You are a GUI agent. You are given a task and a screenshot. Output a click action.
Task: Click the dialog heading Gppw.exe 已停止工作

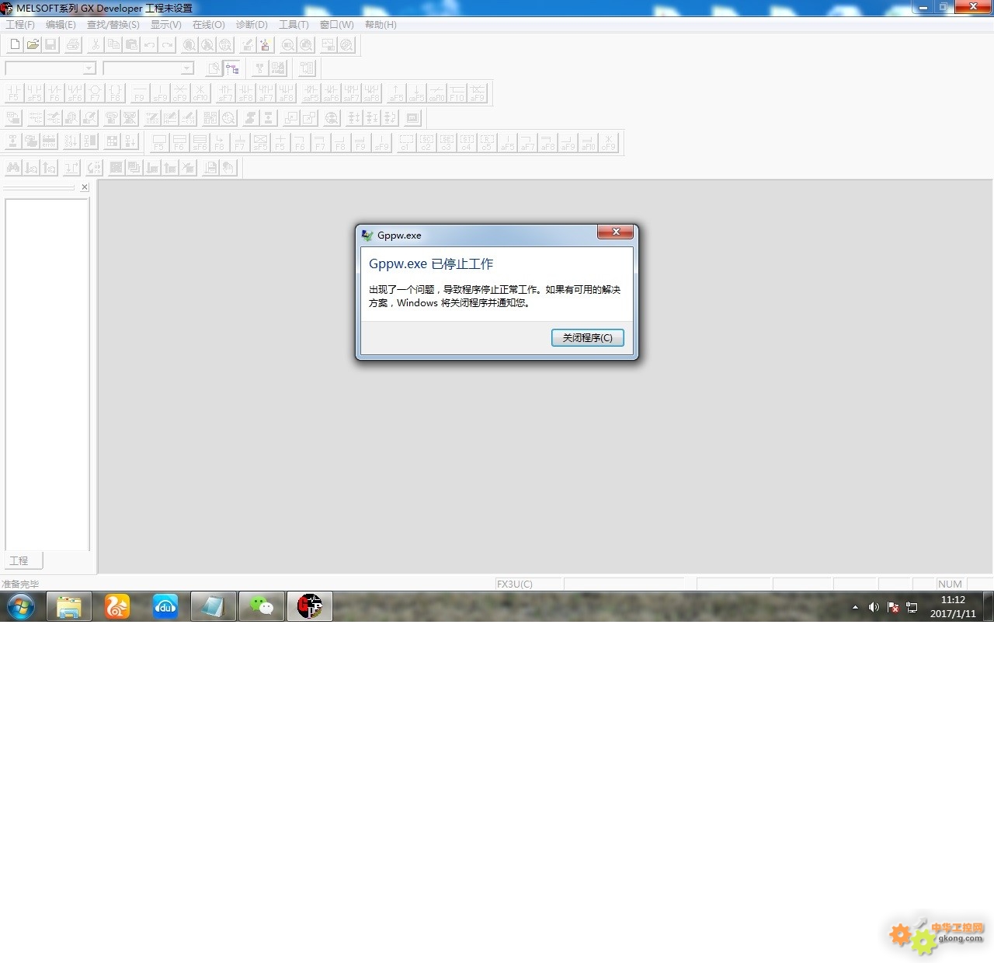(x=431, y=264)
